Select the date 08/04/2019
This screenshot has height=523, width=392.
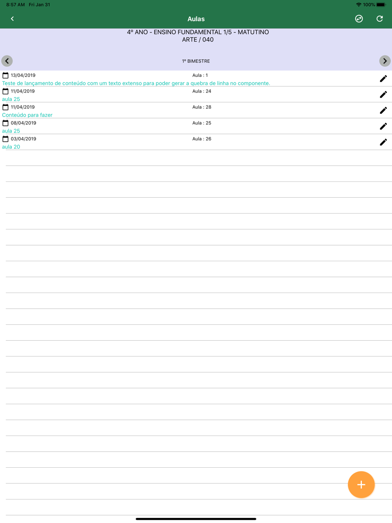[x=24, y=123]
